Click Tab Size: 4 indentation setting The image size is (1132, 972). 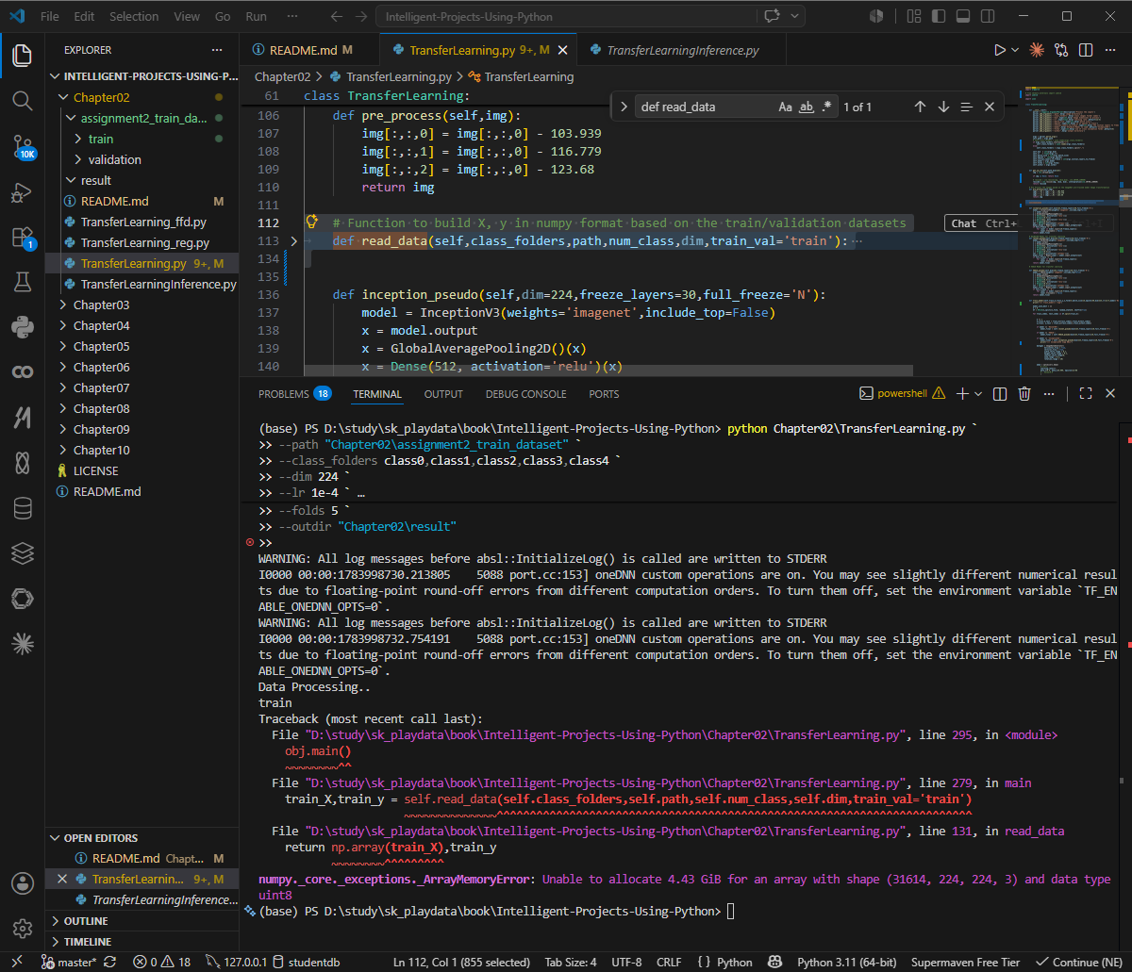[571, 962]
